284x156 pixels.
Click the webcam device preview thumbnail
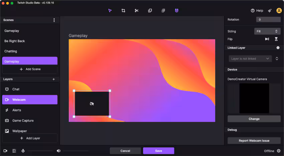coord(254,98)
